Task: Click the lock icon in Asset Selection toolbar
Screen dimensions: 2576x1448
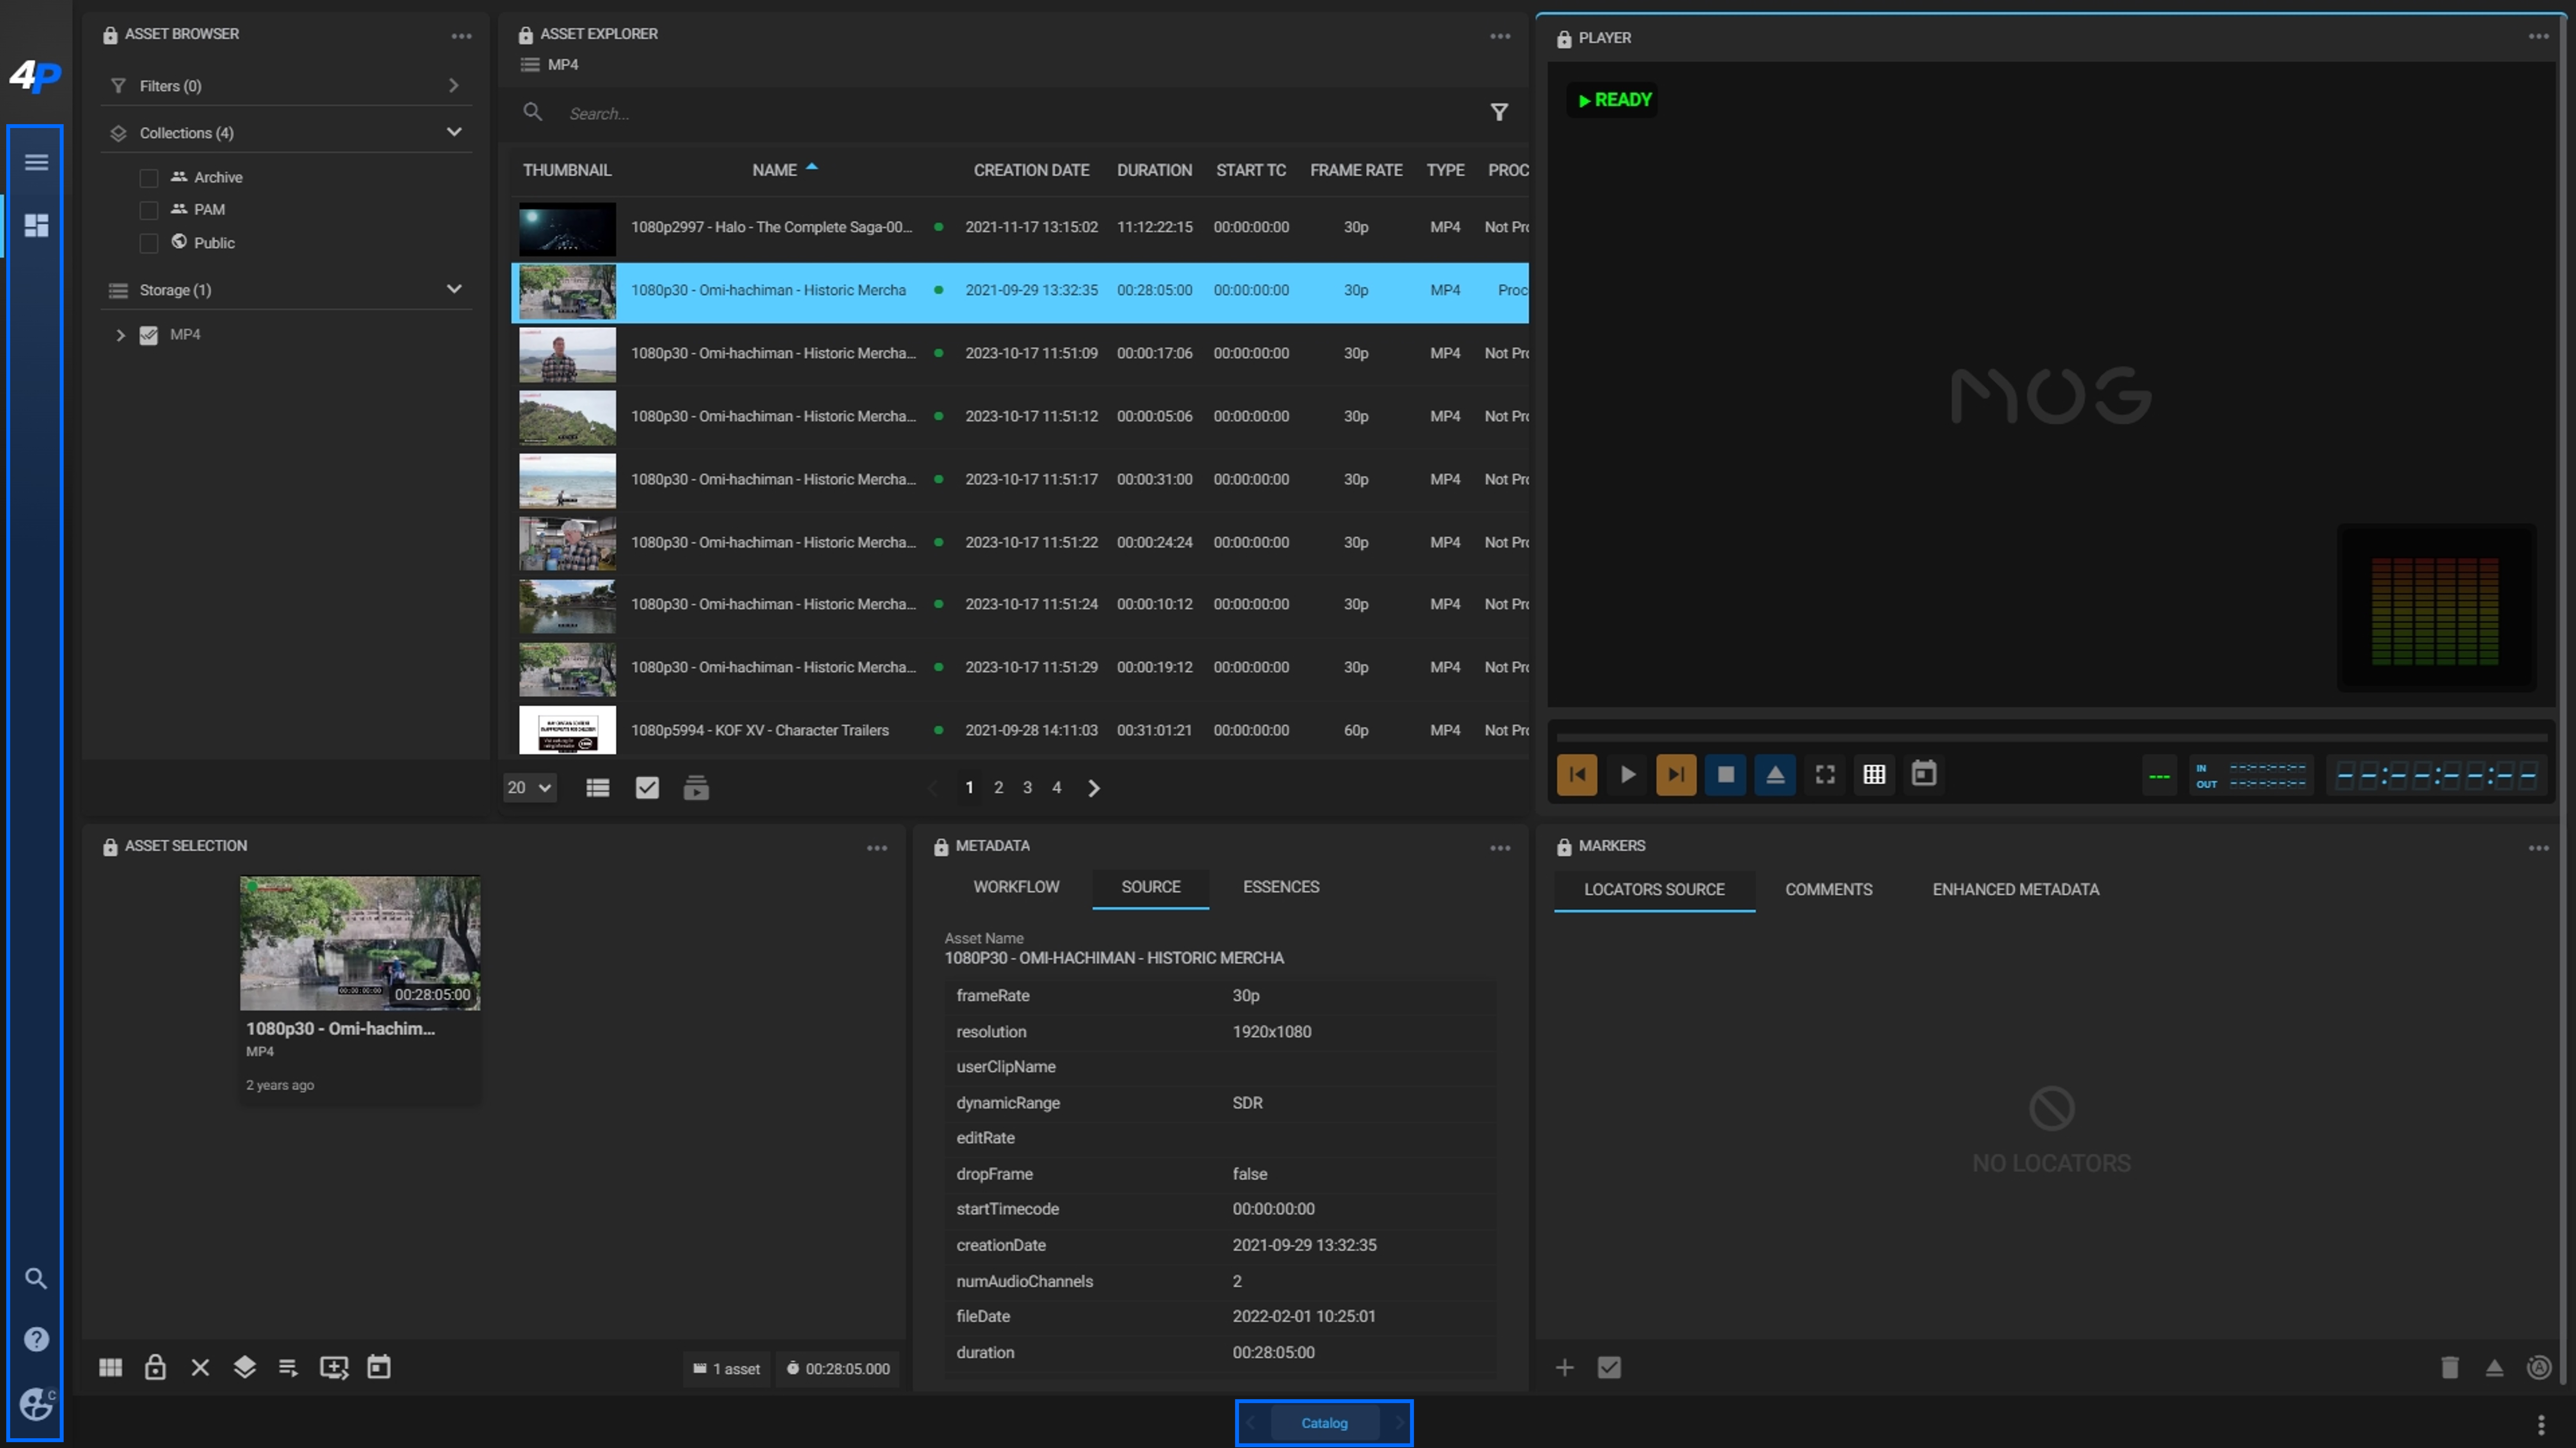Action: (155, 1367)
